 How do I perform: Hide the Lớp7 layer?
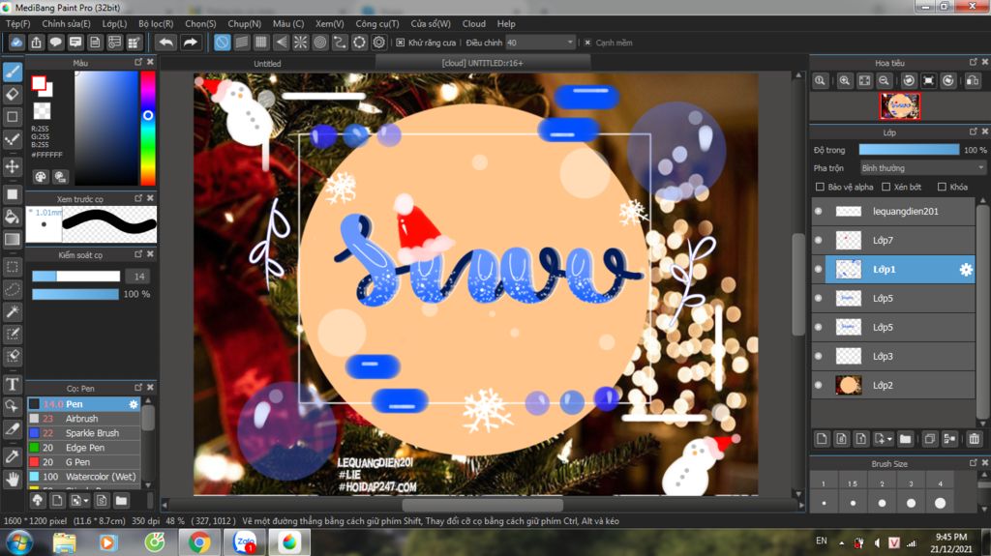pyautogui.click(x=819, y=240)
